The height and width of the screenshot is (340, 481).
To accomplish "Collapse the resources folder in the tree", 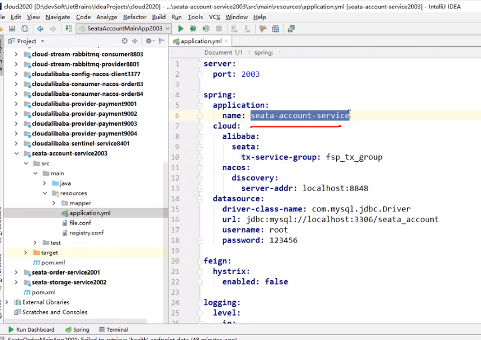I will (44, 193).
